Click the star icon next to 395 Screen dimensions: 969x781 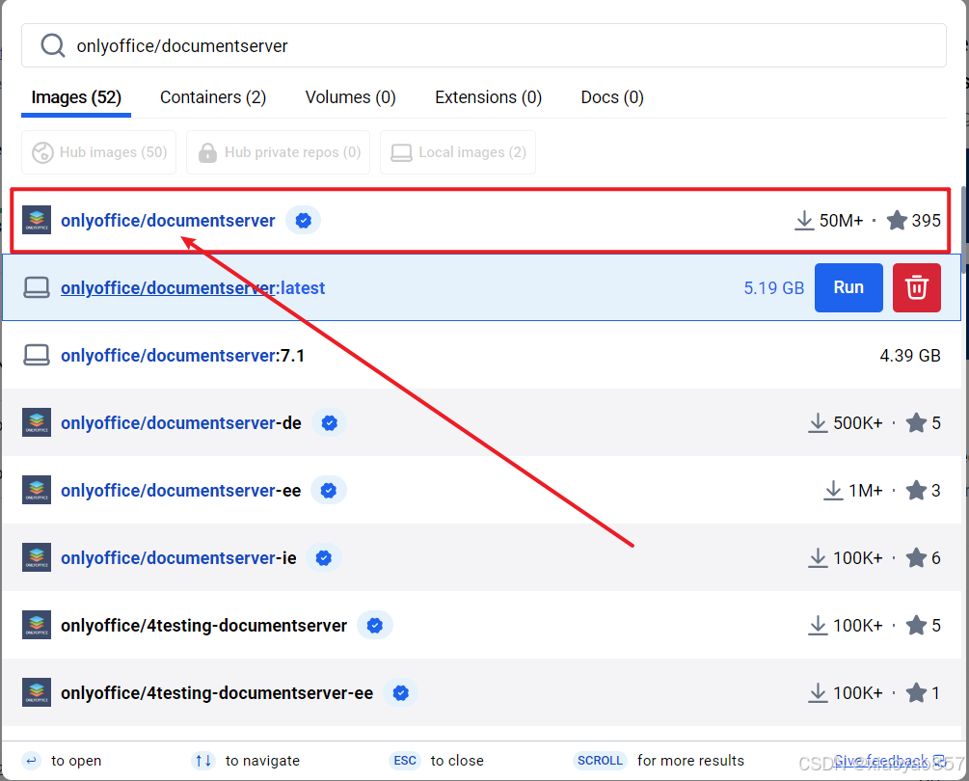tap(897, 220)
